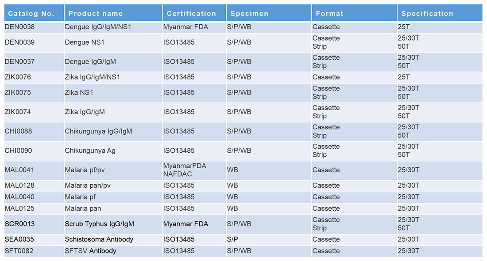Click the Catalog No. column header
Image resolution: width=487 pixels, height=261 pixels.
tap(31, 13)
